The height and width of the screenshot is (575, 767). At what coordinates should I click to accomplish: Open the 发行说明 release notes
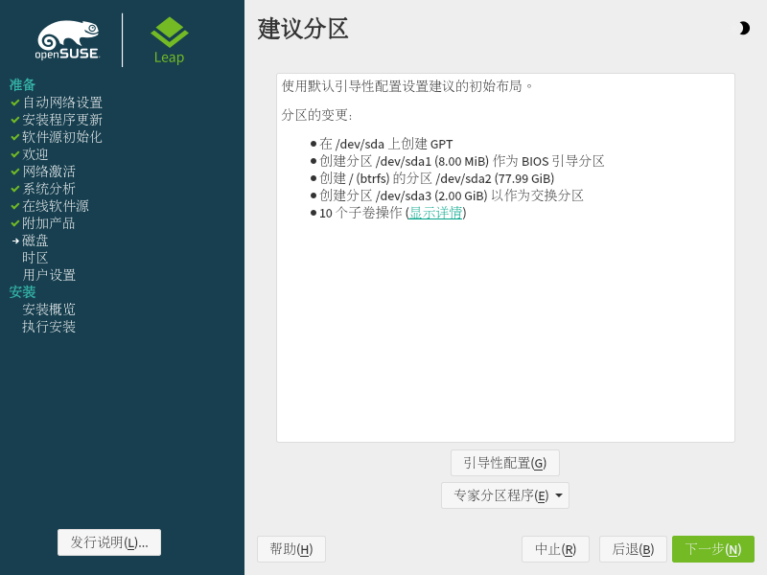pyautogui.click(x=109, y=542)
